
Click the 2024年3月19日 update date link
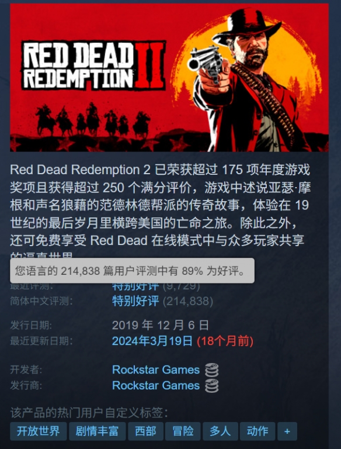[x=152, y=341]
